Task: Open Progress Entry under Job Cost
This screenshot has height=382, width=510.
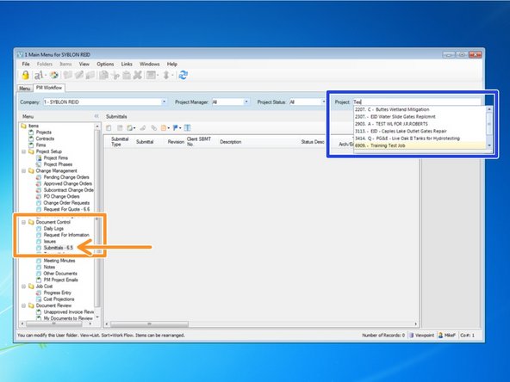Action: 57,293
